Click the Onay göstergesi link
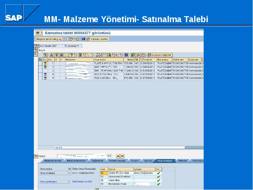Viewport: 253px width, 190px height. tap(48, 181)
